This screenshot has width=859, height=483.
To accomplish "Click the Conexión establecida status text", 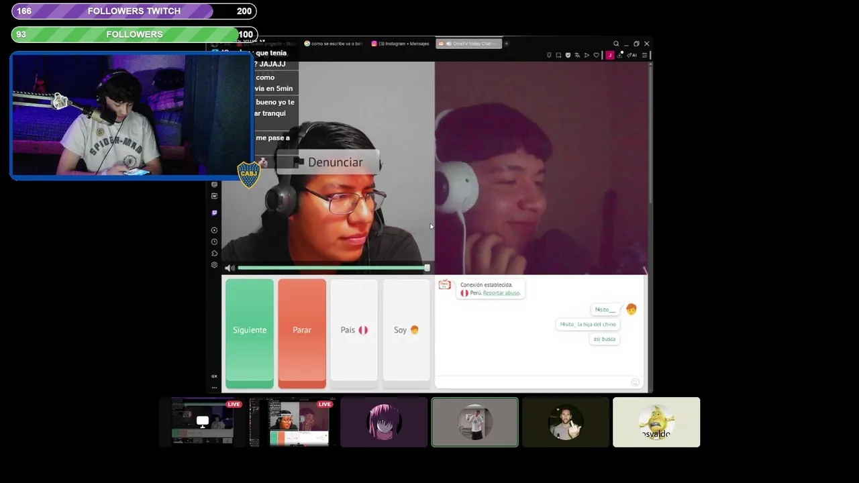I will tap(486, 284).
